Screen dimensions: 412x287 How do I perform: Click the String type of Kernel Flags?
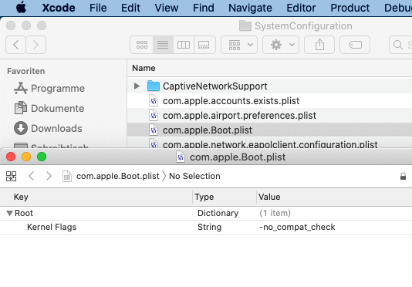pos(209,227)
